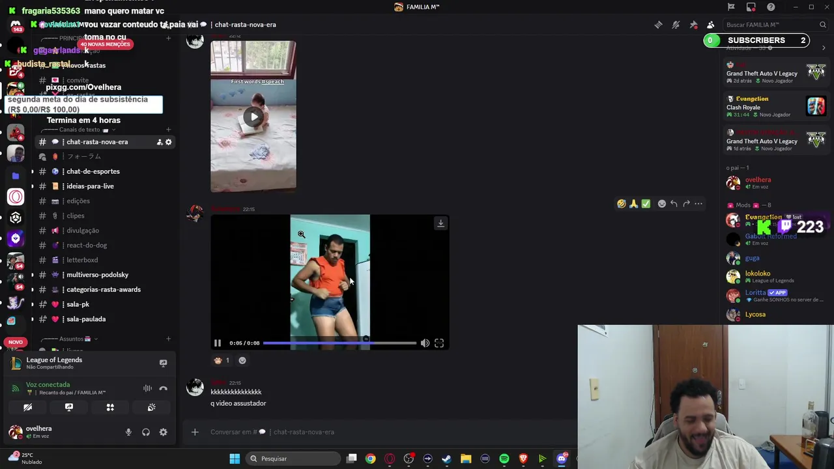Open the soundboard
834x469 pixels.
[151, 407]
